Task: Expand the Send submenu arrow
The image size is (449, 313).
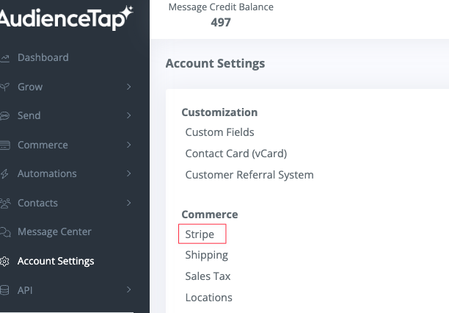Action: [x=128, y=115]
